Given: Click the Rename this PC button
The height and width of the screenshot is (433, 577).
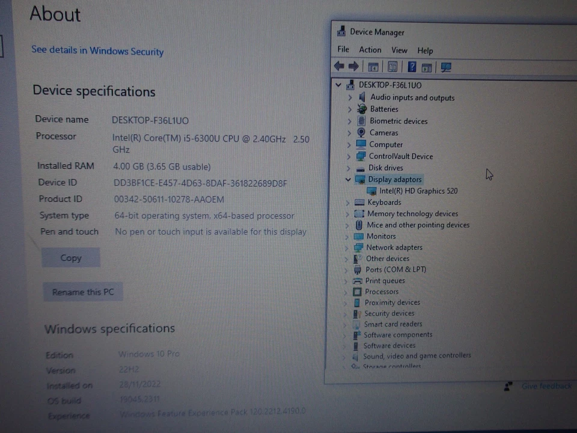Looking at the screenshot, I should [82, 292].
